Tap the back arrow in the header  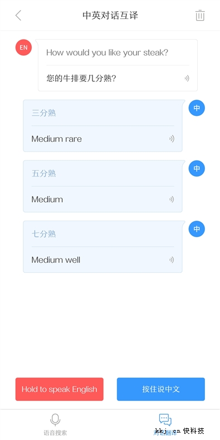pos(18,16)
